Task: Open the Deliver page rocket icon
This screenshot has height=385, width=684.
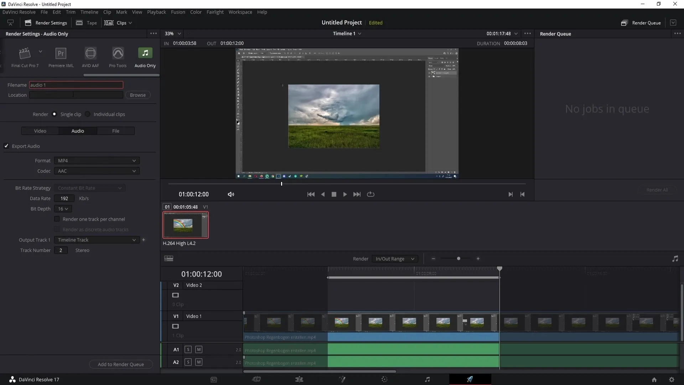Action: click(470, 379)
